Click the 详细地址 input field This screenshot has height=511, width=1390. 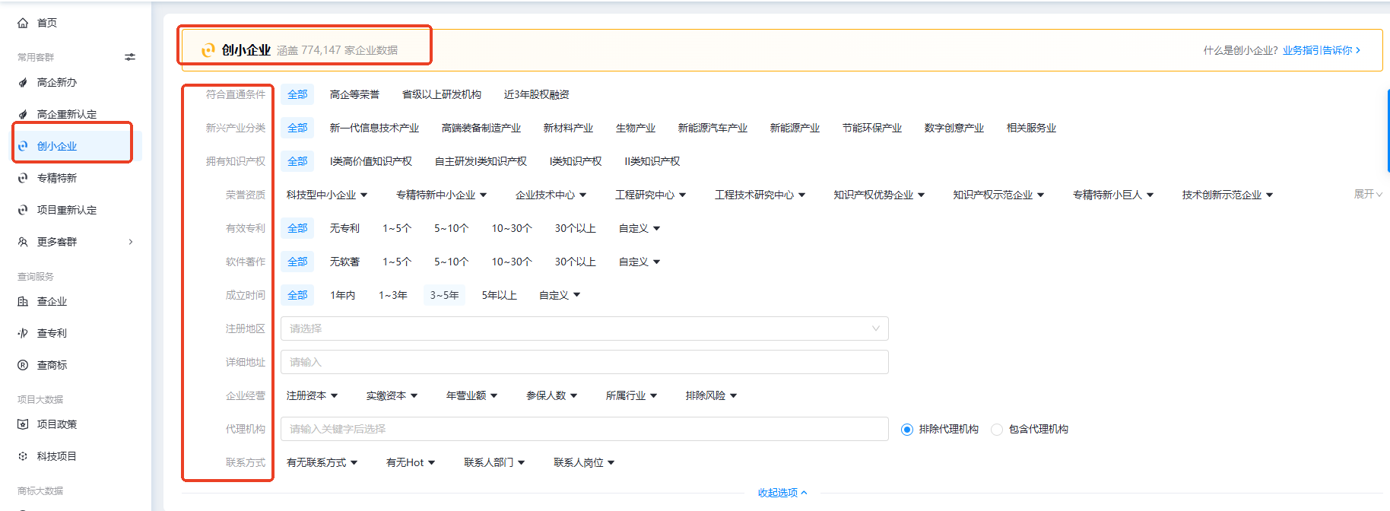(x=584, y=362)
